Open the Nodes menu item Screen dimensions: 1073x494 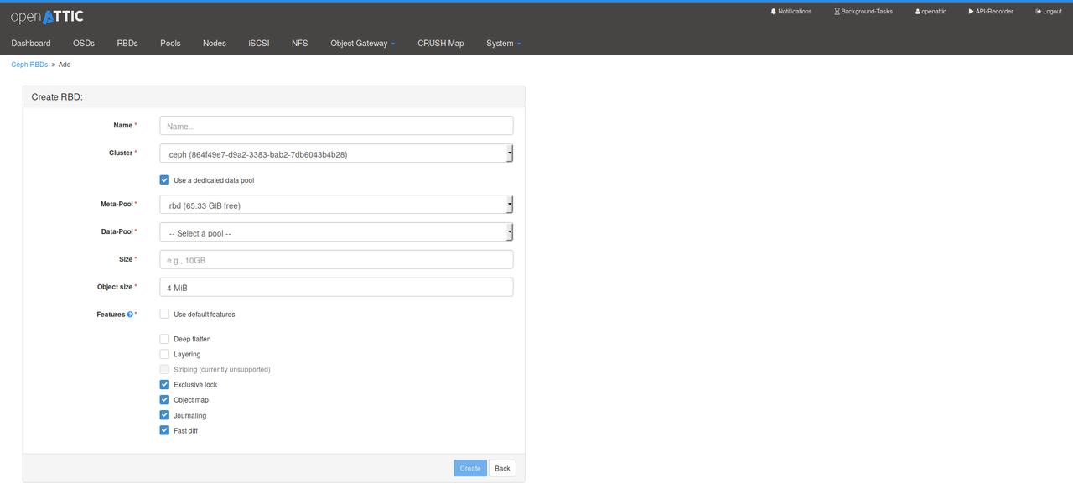click(x=215, y=43)
